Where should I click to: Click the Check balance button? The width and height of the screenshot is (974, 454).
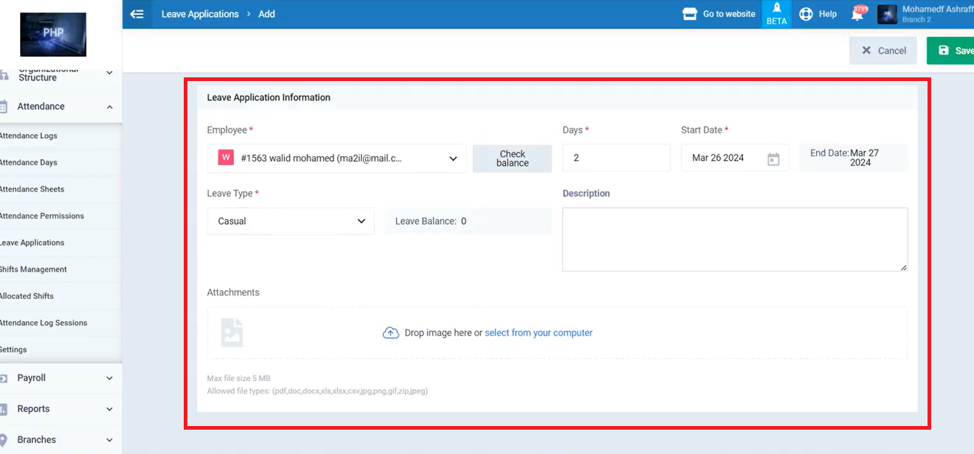(x=512, y=158)
